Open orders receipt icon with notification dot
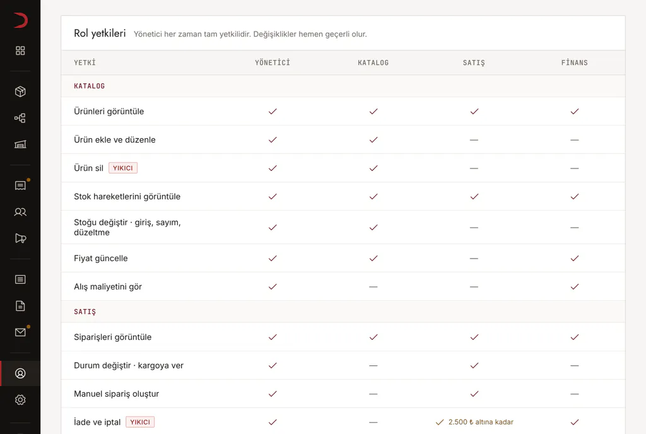 point(20,185)
